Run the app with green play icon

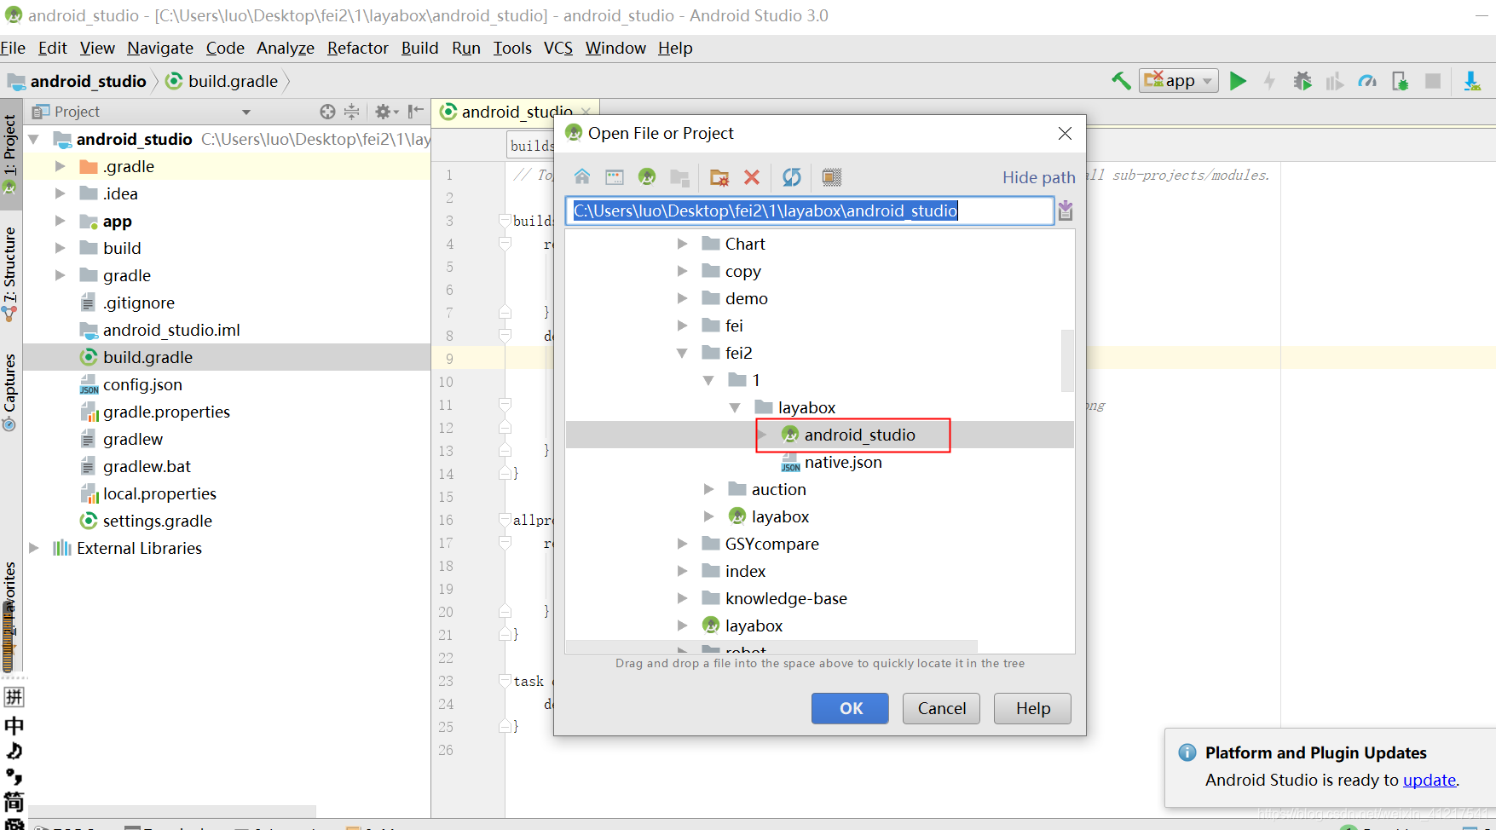(1238, 81)
